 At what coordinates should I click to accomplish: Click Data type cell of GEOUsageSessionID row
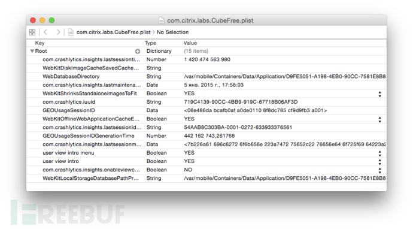coord(152,110)
